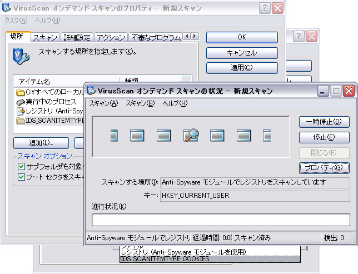The width and height of the screenshot is (358, 274).
Task: Open the タスク(A) menu in properties window
Action: pyautogui.click(x=16, y=21)
